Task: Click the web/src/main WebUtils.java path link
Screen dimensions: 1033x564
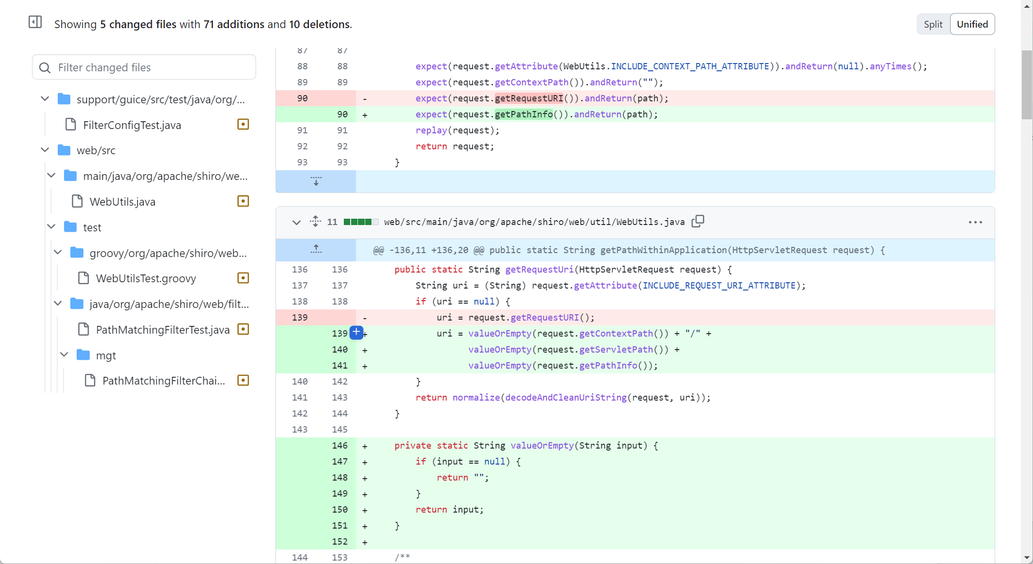Action: tap(534, 222)
